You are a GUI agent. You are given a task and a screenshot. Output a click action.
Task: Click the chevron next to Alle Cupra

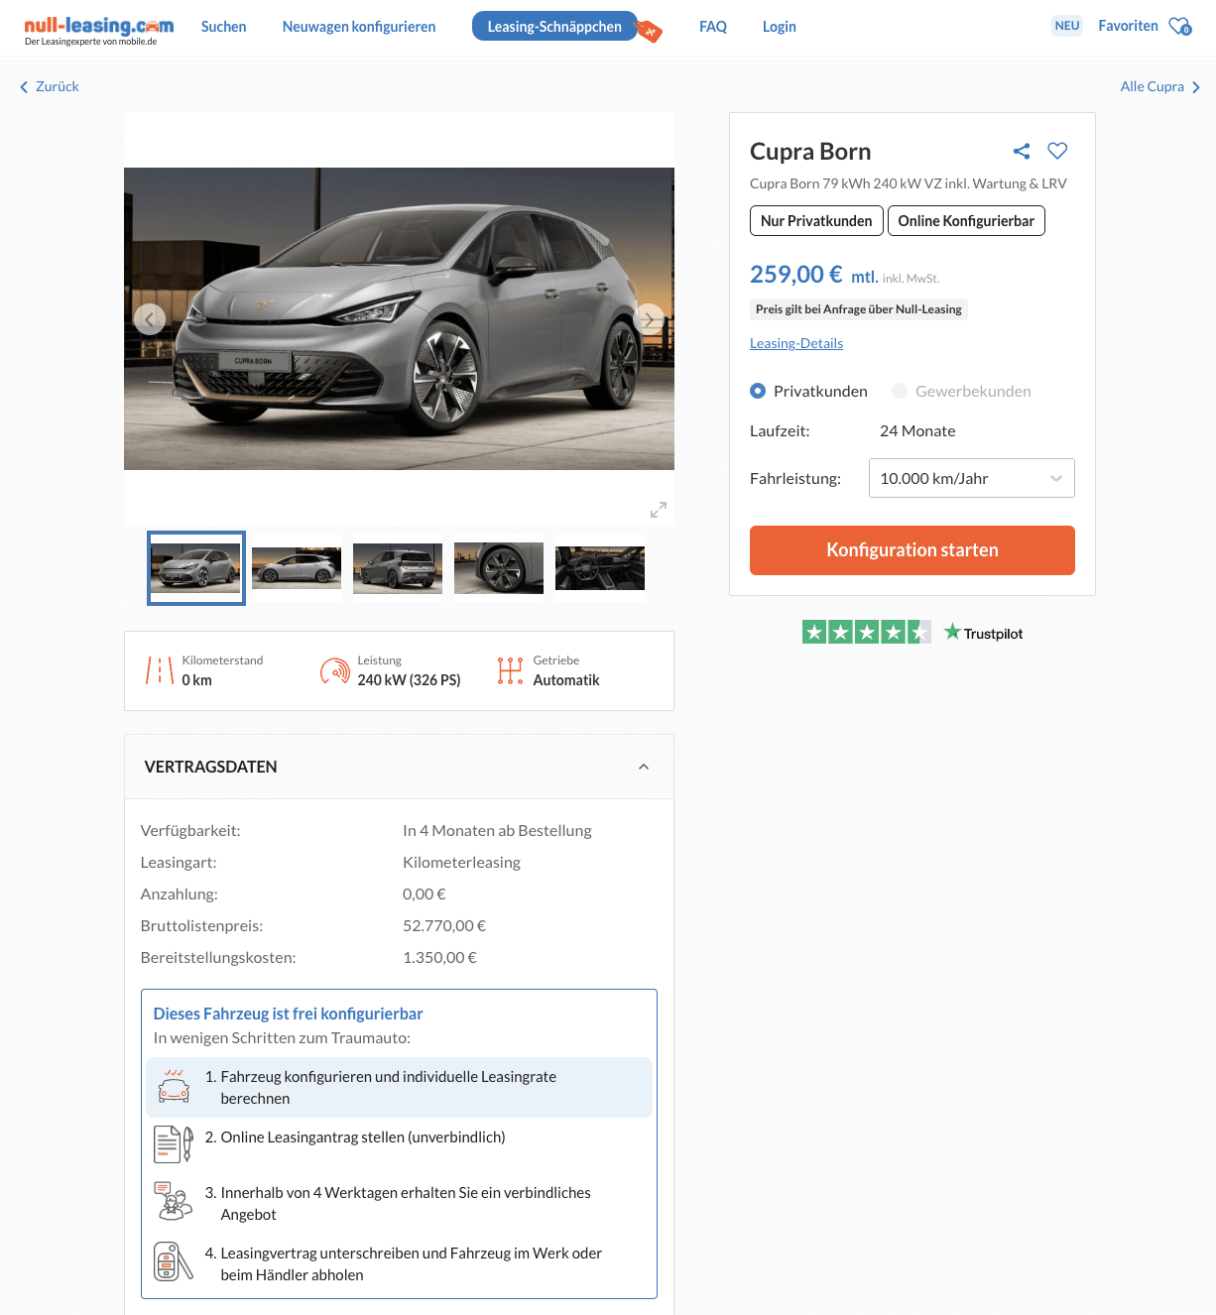click(x=1196, y=87)
